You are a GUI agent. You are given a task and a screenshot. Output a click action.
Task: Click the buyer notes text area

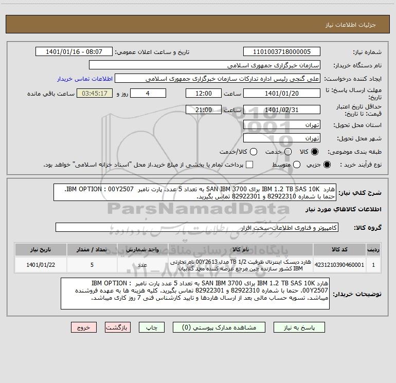195,294
